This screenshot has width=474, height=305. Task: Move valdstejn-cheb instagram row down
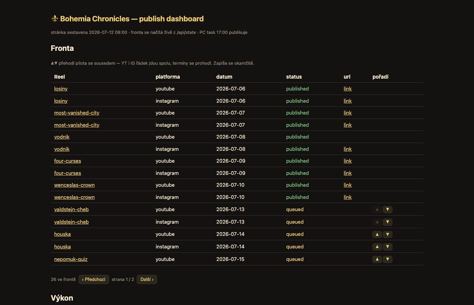[388, 222]
